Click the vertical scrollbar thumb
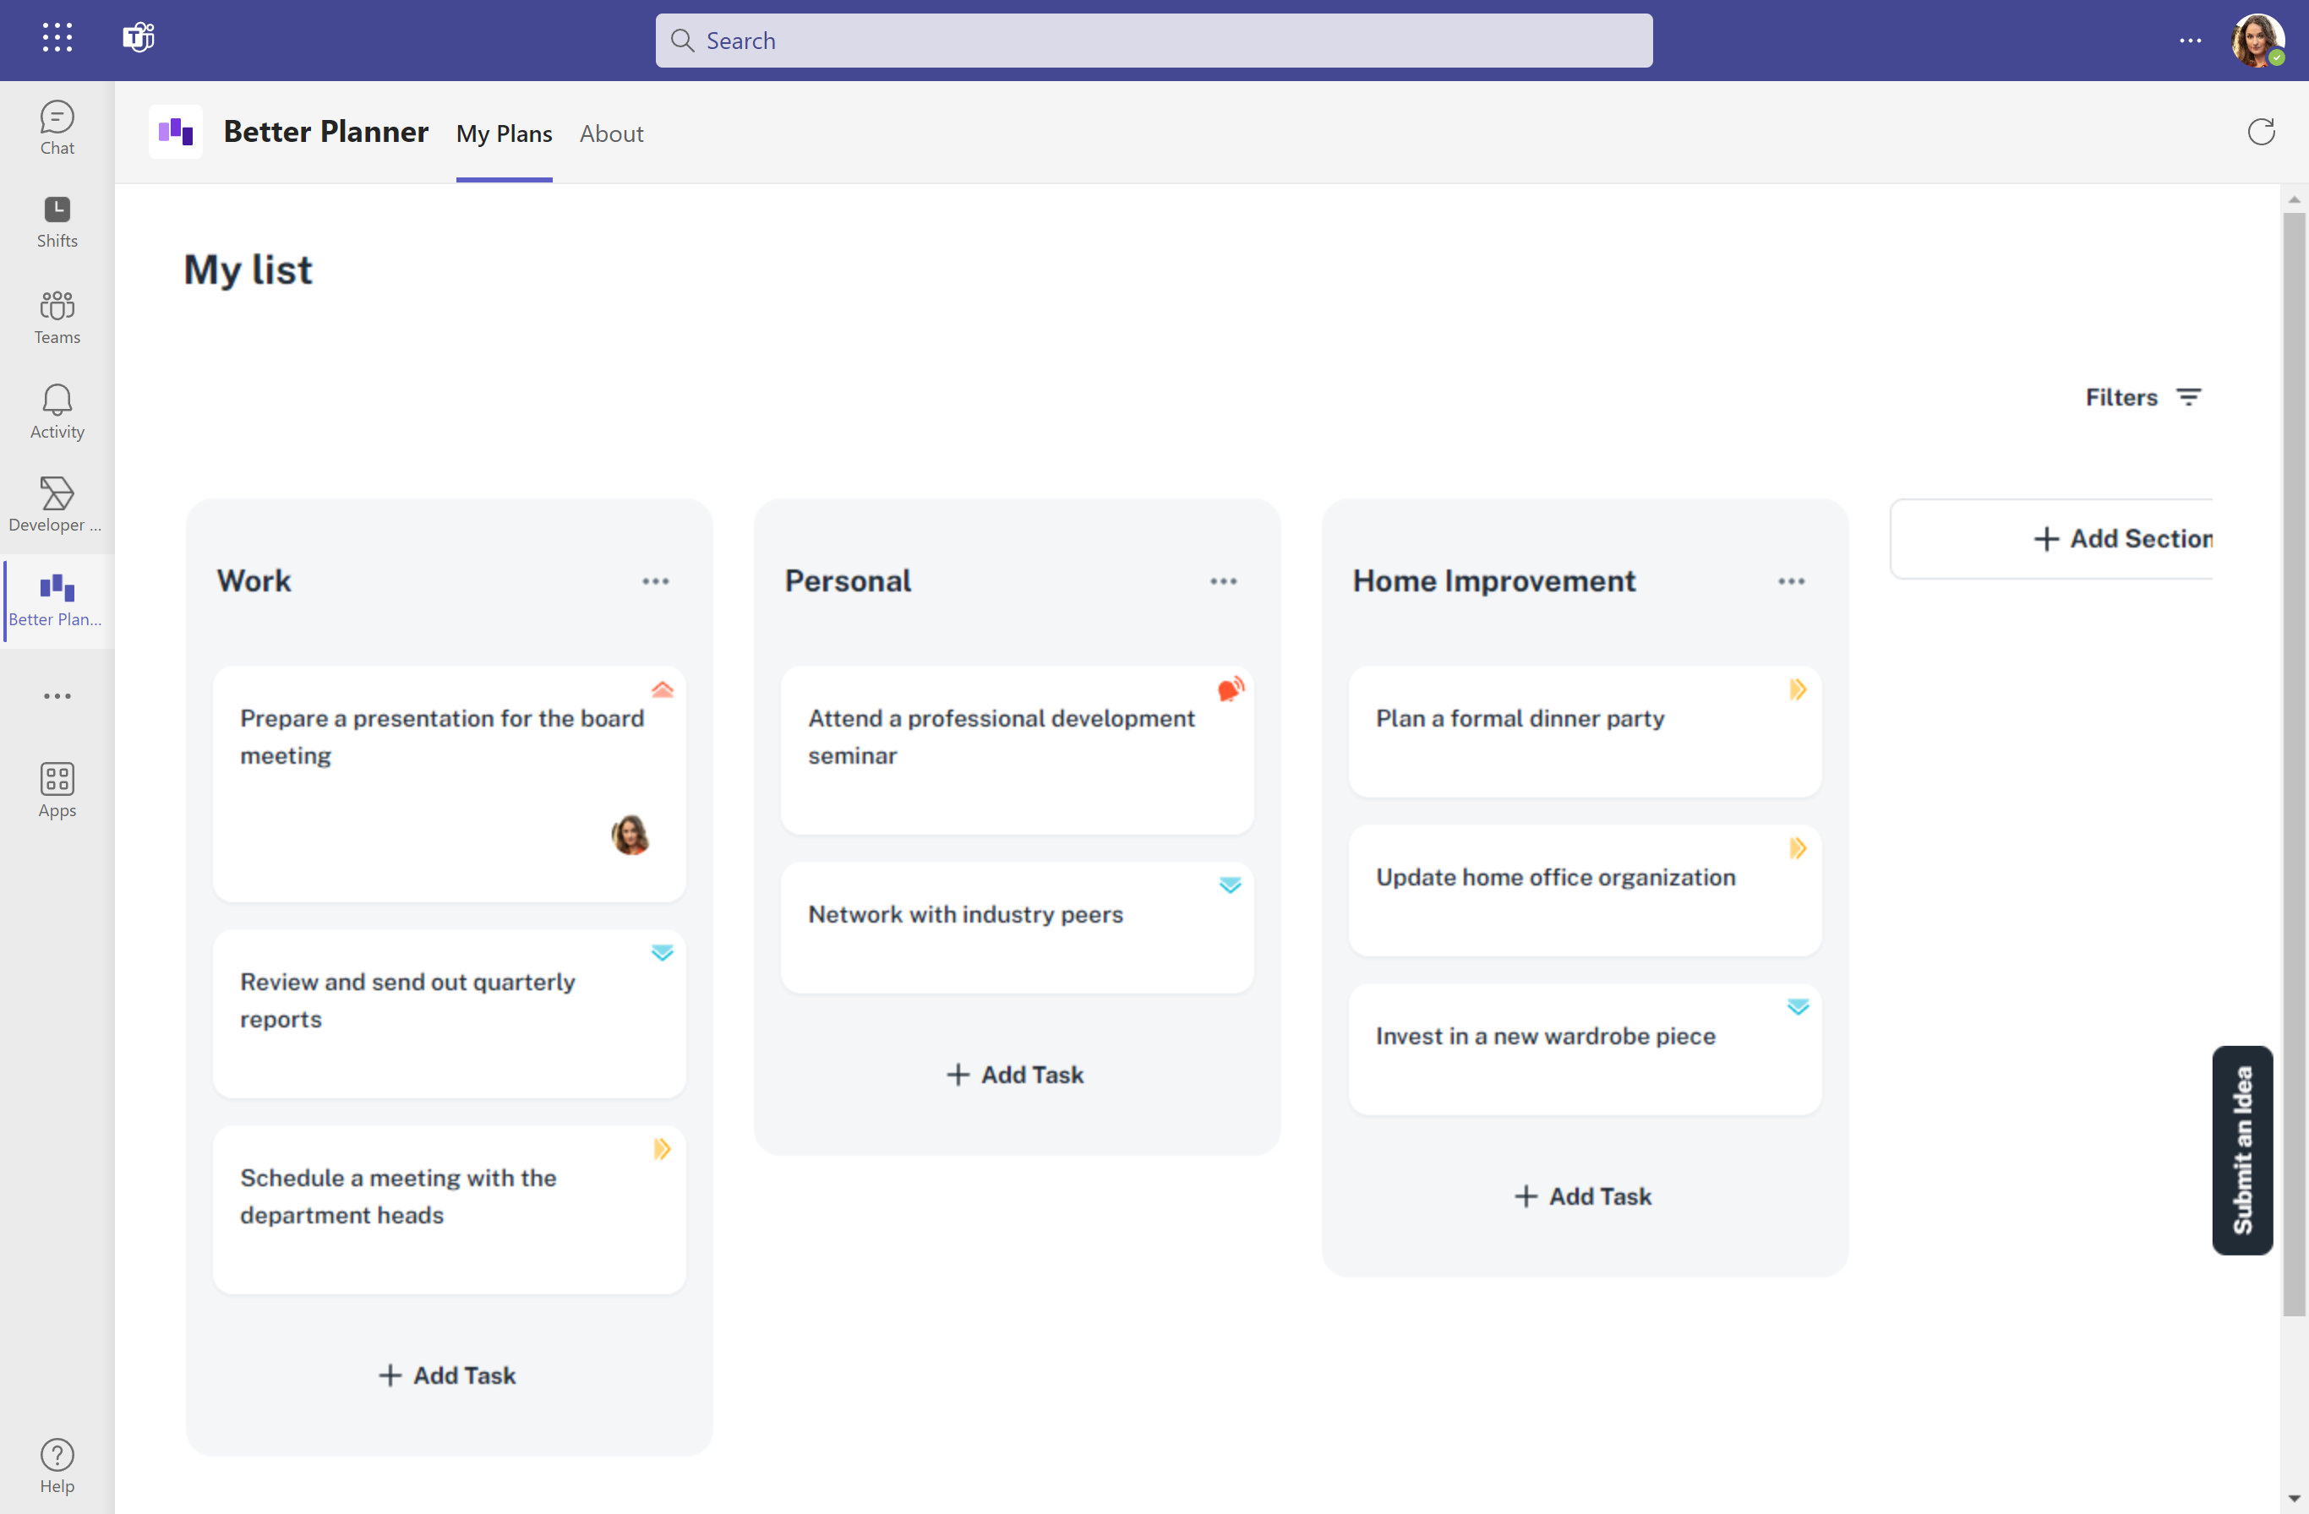 click(2294, 765)
